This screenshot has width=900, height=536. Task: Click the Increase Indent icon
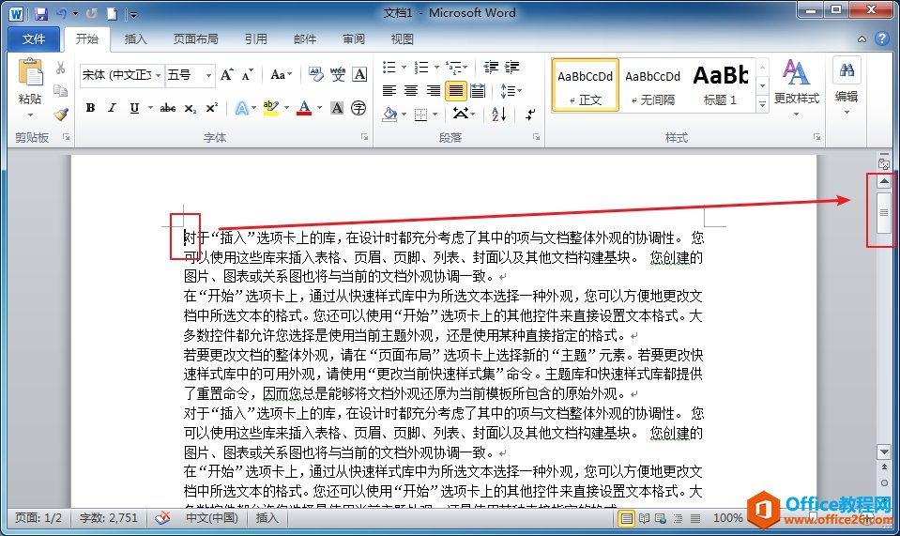[512, 68]
